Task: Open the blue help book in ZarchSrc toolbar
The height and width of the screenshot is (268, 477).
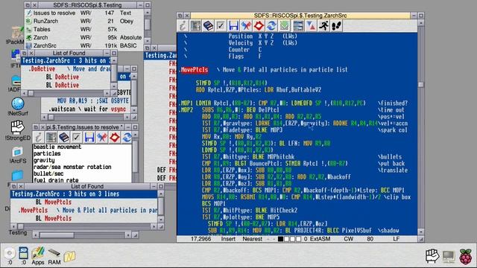Action: pyautogui.click(x=209, y=26)
